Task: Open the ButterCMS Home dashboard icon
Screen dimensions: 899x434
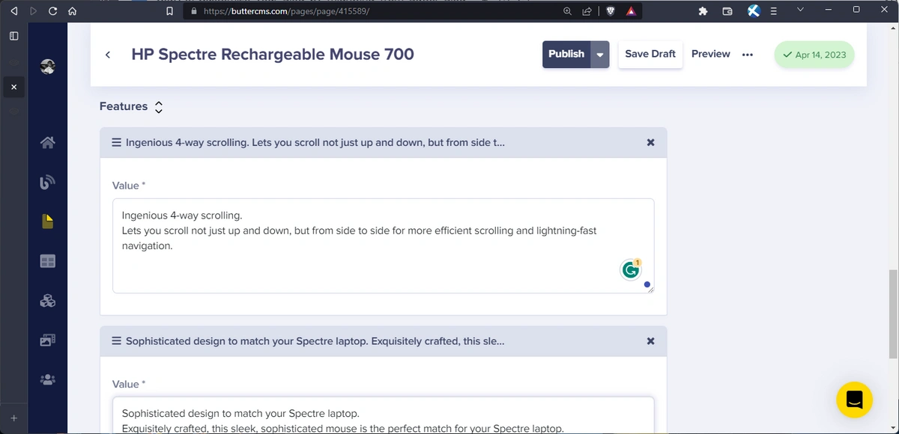Action: (48, 142)
